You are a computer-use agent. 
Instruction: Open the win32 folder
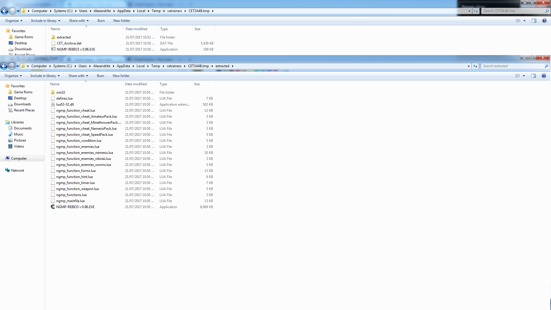click(61, 92)
